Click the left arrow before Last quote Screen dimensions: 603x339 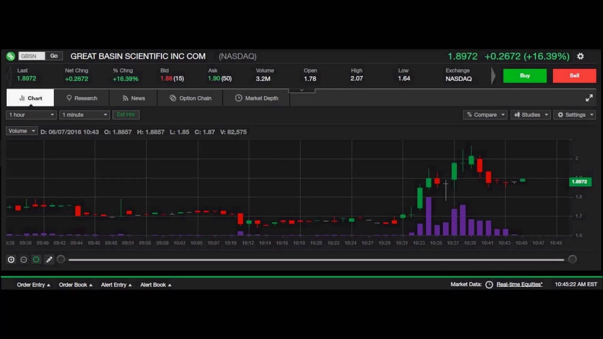click(8, 75)
